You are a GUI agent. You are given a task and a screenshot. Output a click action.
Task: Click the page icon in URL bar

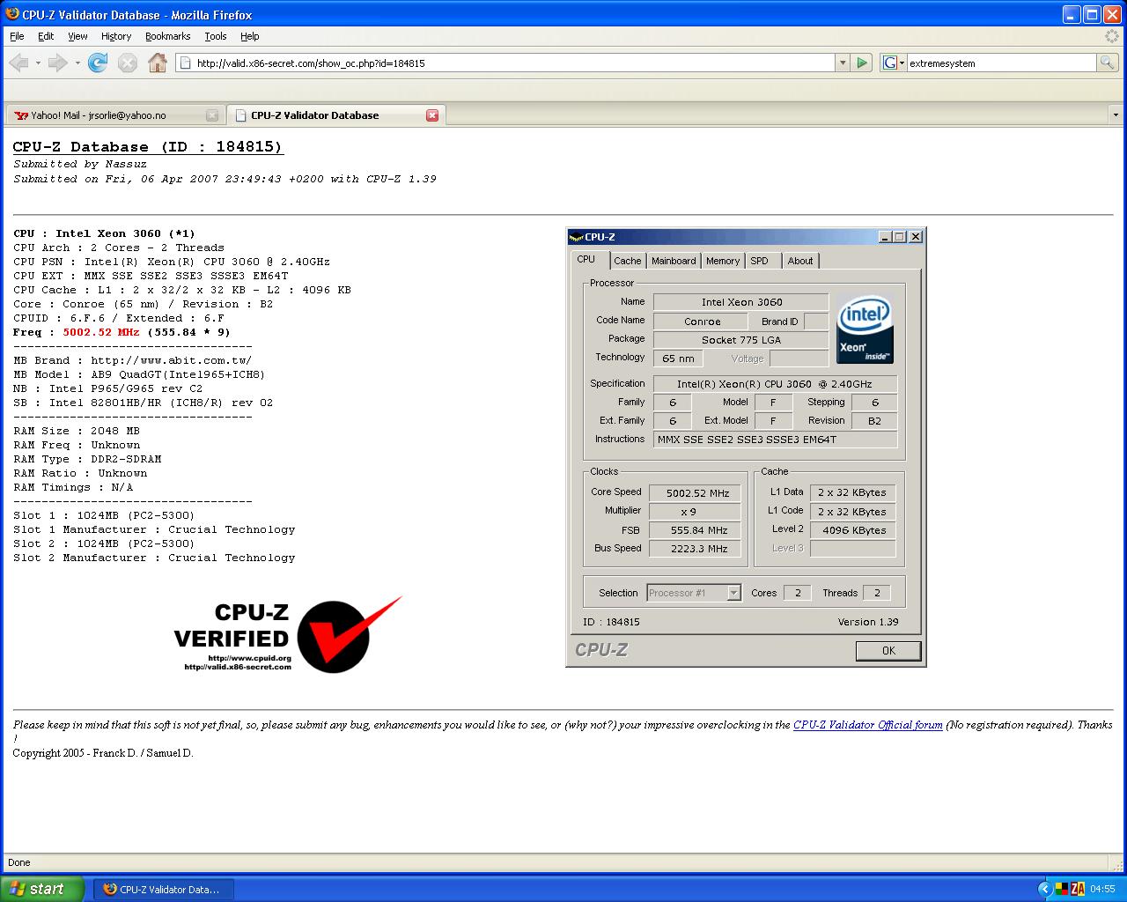pyautogui.click(x=184, y=63)
